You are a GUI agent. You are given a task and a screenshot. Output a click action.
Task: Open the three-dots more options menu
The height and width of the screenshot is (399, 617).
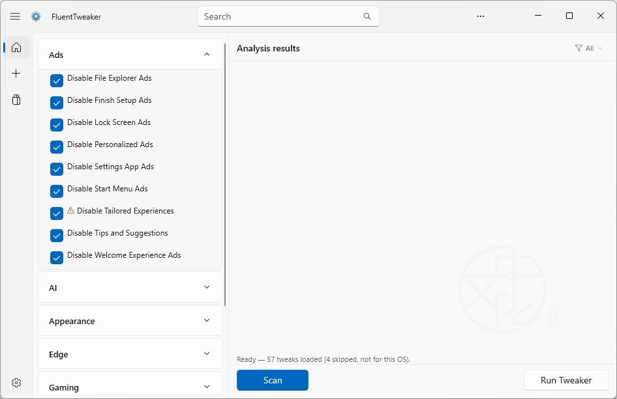pos(481,16)
